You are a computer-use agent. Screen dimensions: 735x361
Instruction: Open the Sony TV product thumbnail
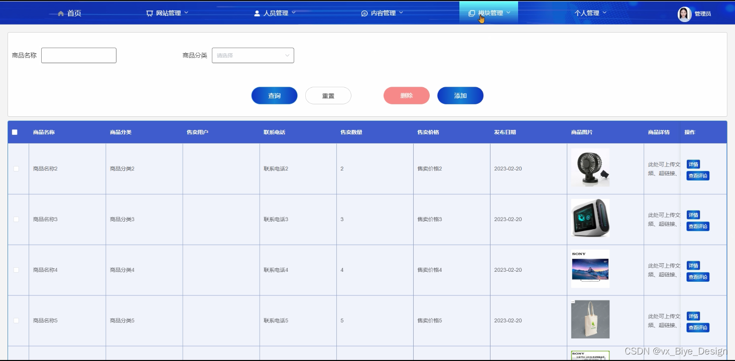click(x=590, y=269)
